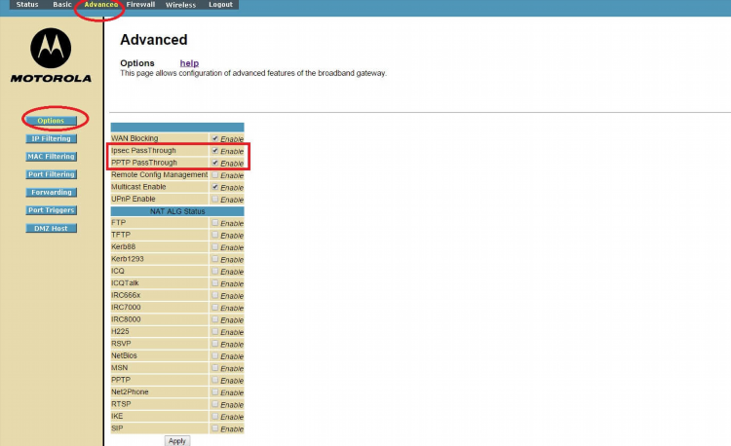Enable IRC666x checkbox
This screenshot has width=731, height=446.
(215, 295)
